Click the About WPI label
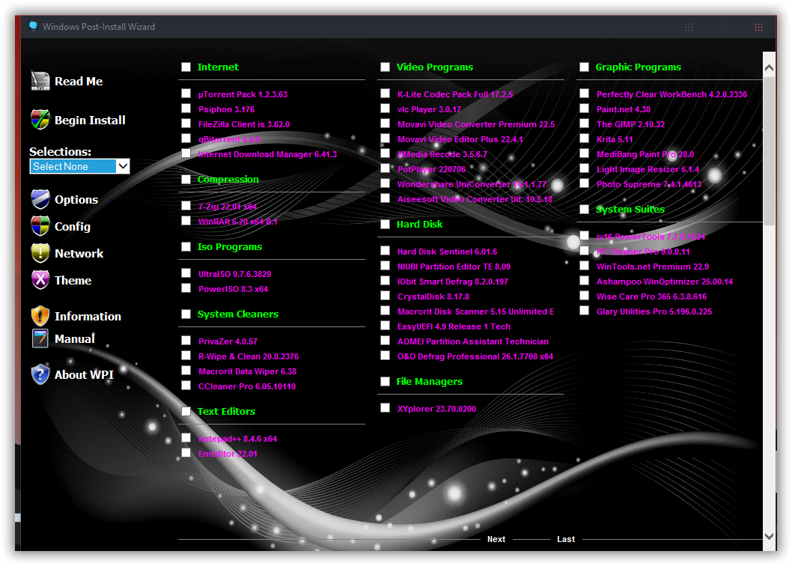 pyautogui.click(x=84, y=374)
